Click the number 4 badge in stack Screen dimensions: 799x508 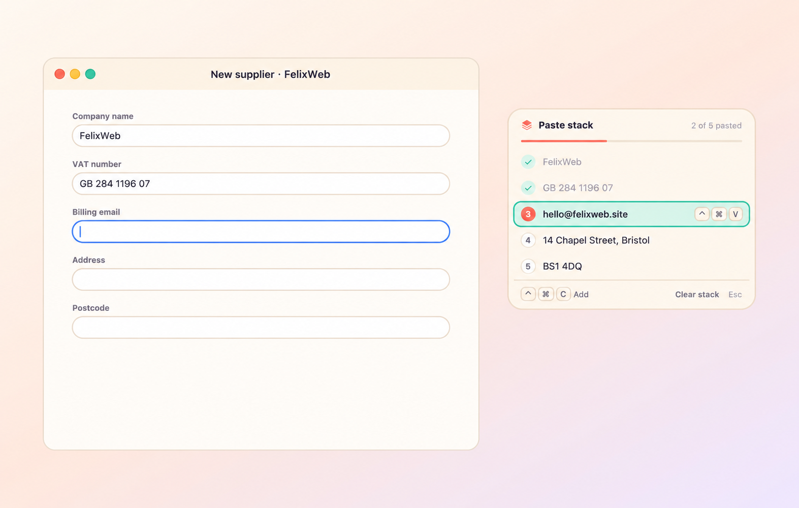(x=528, y=240)
